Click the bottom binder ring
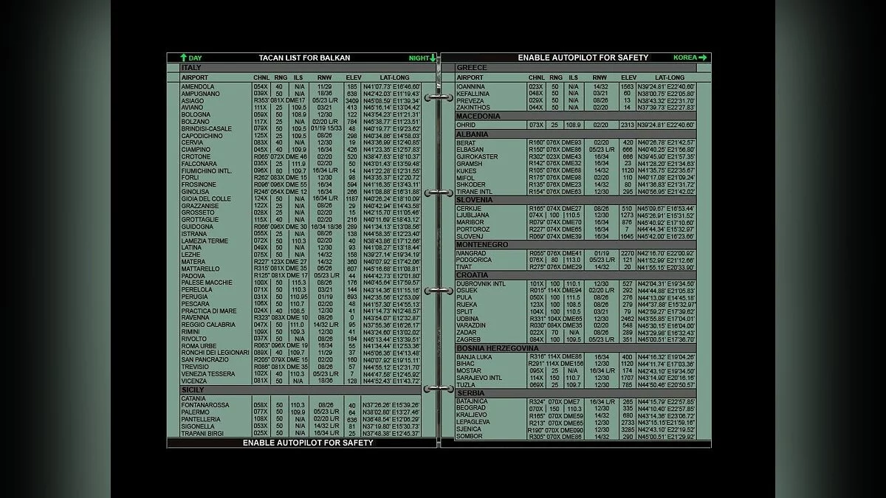Screen dimensions: 886x498 click(x=439, y=388)
